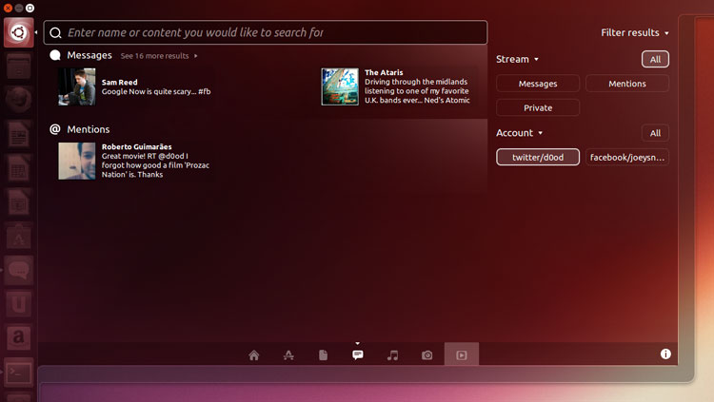714x402 pixels.
Task: Open the Home lens
Action: pyautogui.click(x=254, y=355)
